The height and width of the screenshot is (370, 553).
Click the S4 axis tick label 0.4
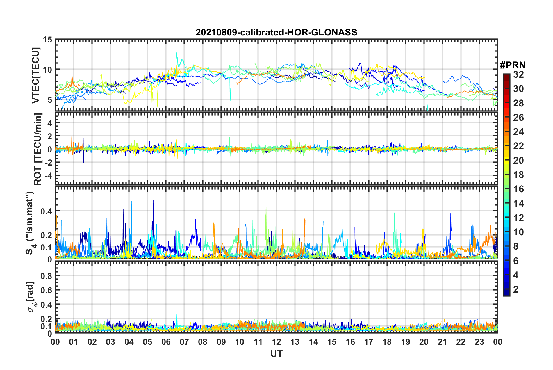pos(47,211)
